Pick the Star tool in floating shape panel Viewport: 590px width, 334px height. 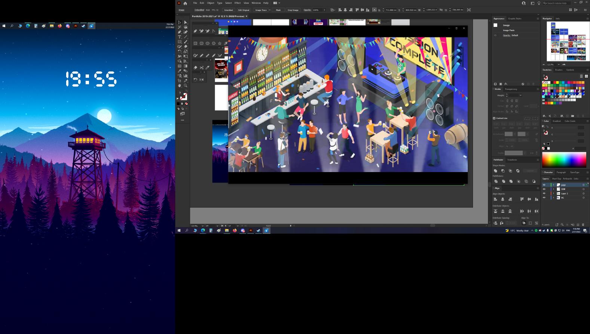click(220, 43)
